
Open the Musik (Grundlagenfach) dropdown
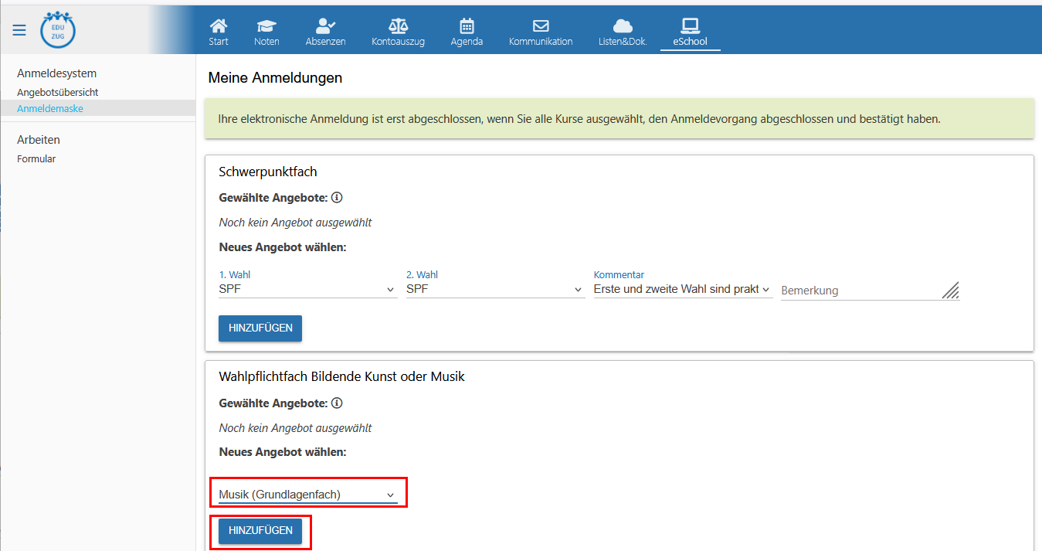tap(307, 495)
